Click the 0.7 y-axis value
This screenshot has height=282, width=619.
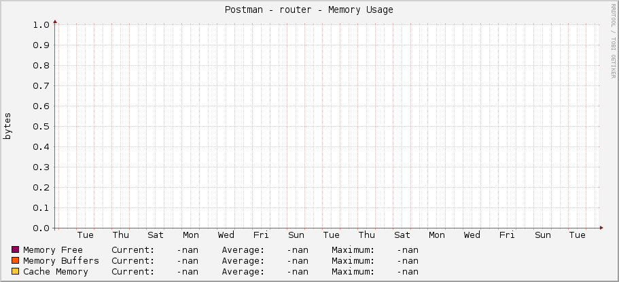click(x=41, y=86)
